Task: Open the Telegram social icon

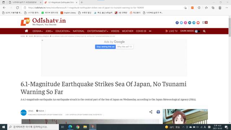Action: 194,22
